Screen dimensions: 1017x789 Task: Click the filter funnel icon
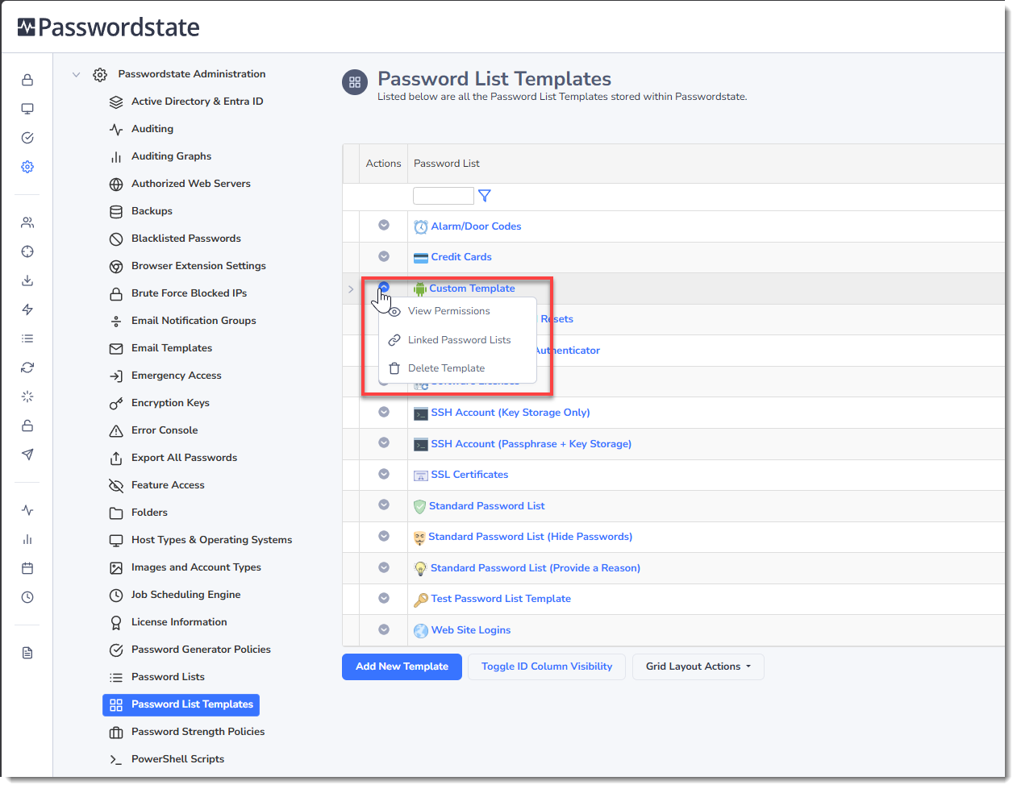point(485,196)
